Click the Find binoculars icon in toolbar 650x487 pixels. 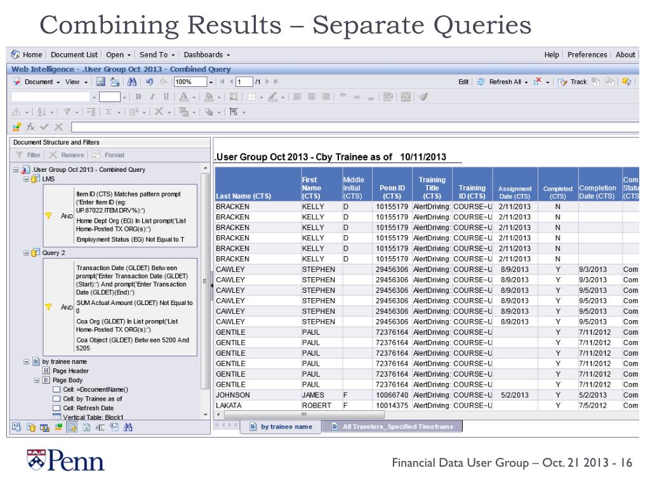(131, 82)
